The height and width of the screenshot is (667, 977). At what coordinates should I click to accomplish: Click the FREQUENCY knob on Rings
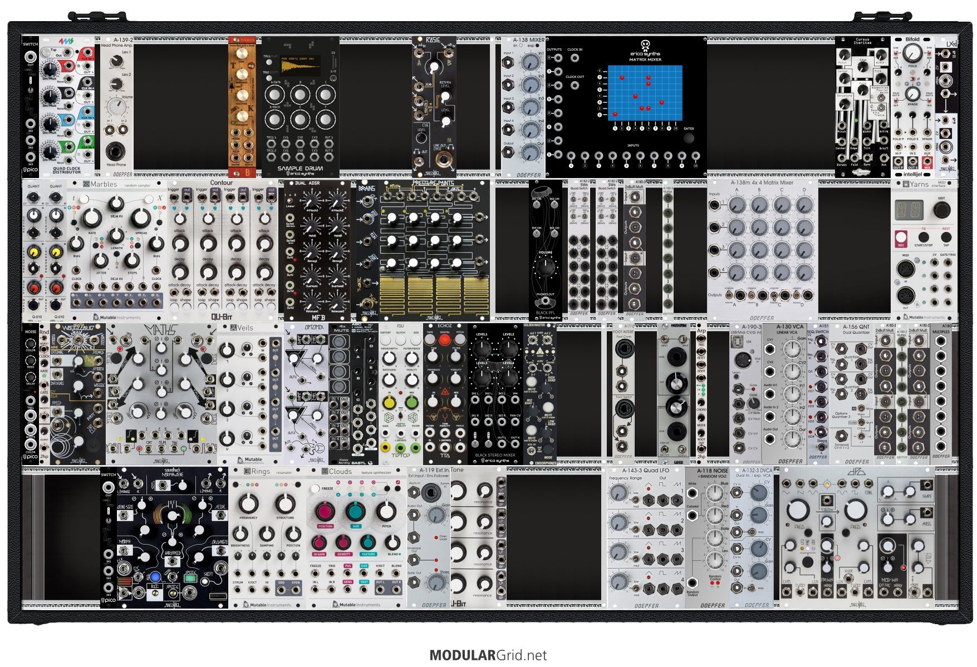(x=248, y=504)
